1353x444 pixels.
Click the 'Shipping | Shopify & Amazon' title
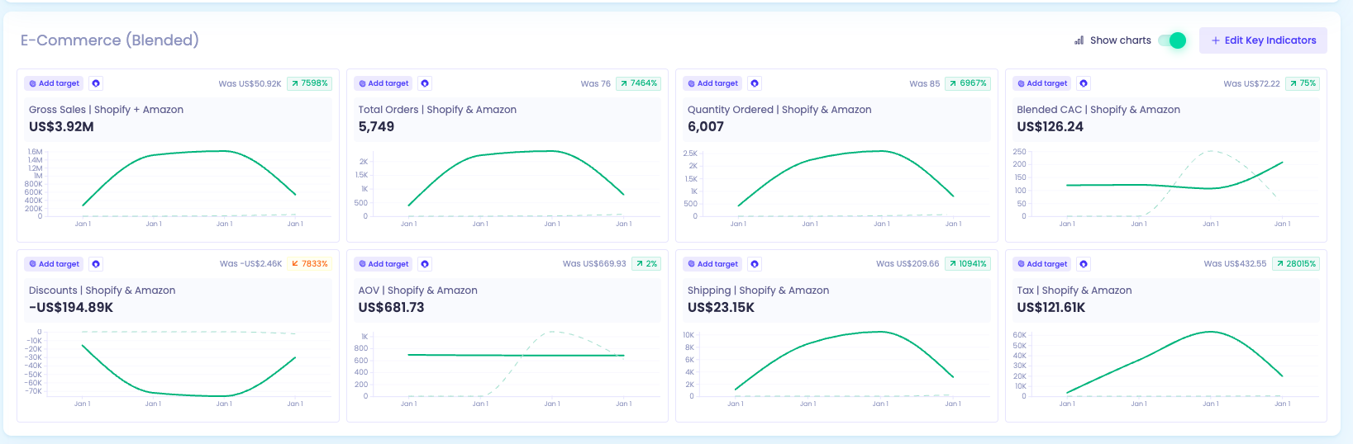pos(758,290)
